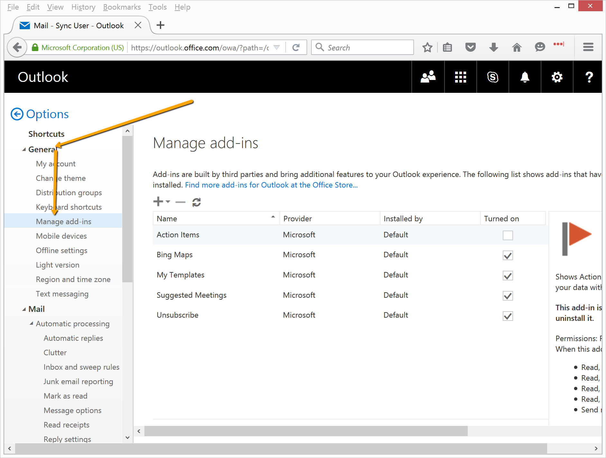Open Offline settings
This screenshot has width=606, height=458.
click(x=61, y=251)
